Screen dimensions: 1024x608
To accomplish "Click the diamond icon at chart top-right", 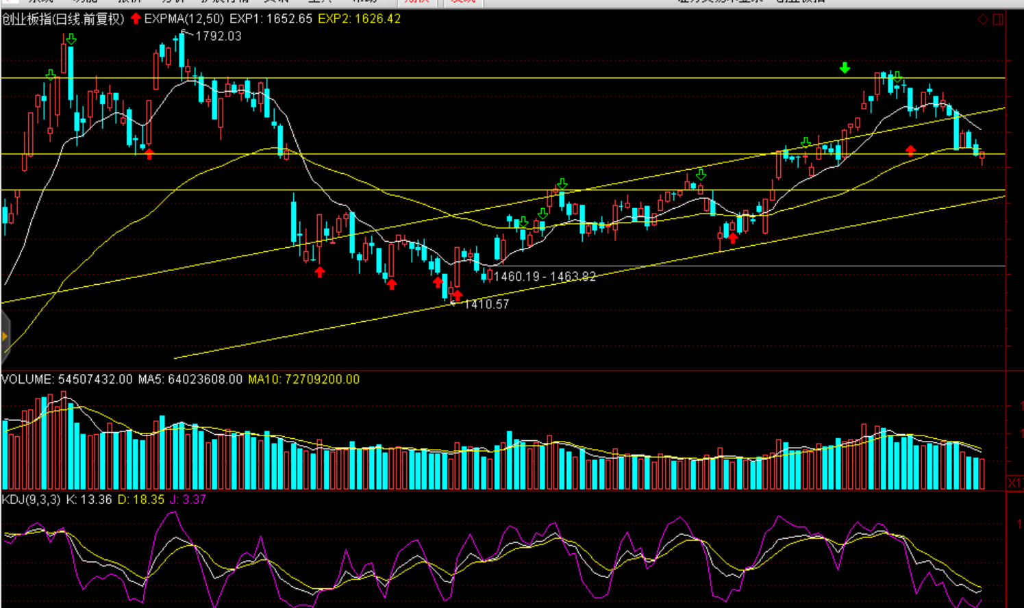I will (983, 19).
